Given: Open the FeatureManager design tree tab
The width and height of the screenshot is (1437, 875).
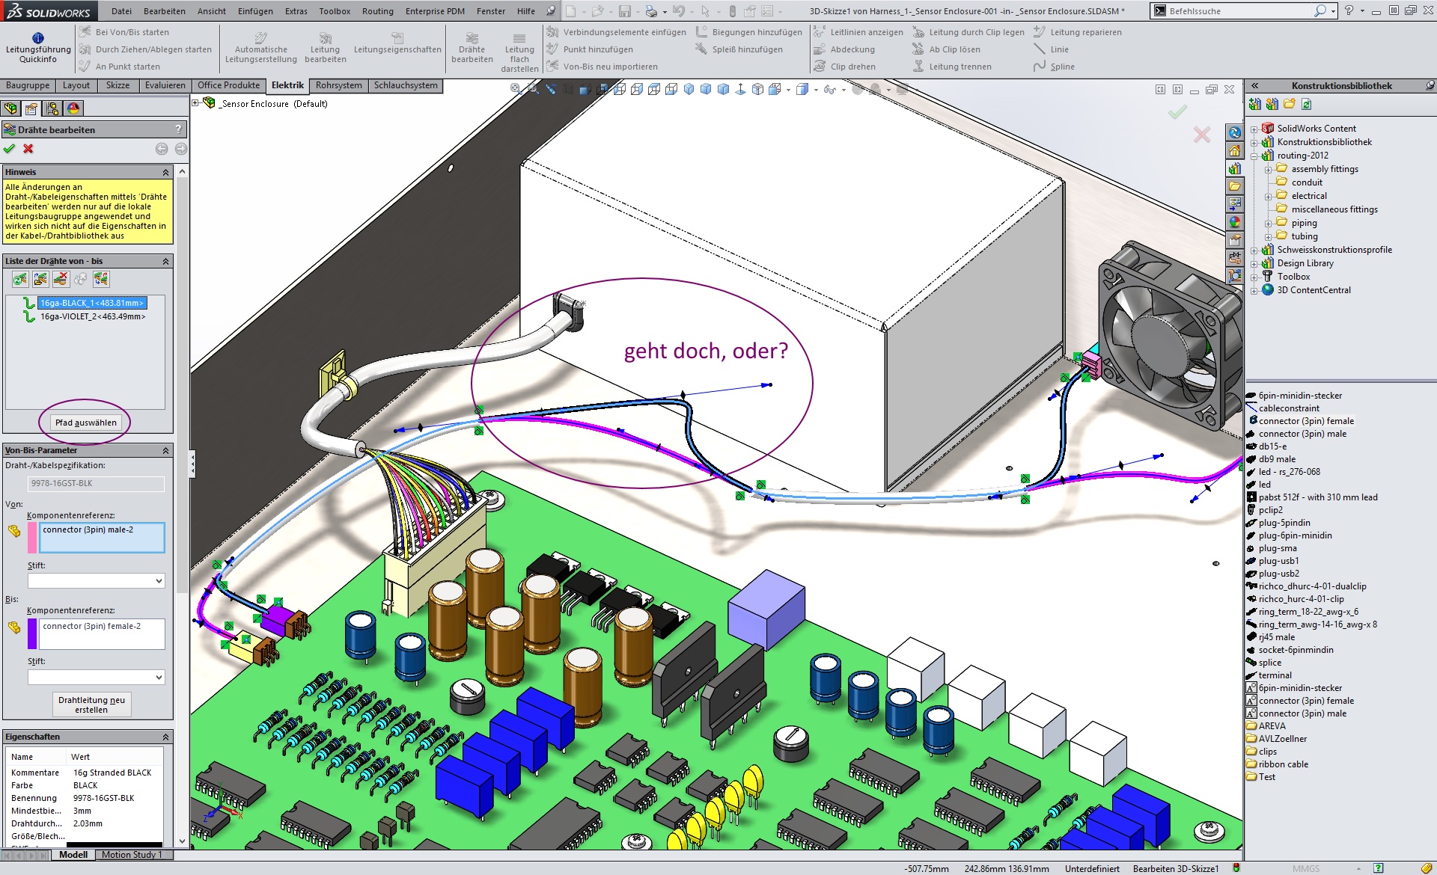Looking at the screenshot, I should 11,108.
